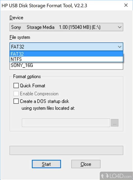
Task: Click the Format options group label
Action: coord(27,77)
